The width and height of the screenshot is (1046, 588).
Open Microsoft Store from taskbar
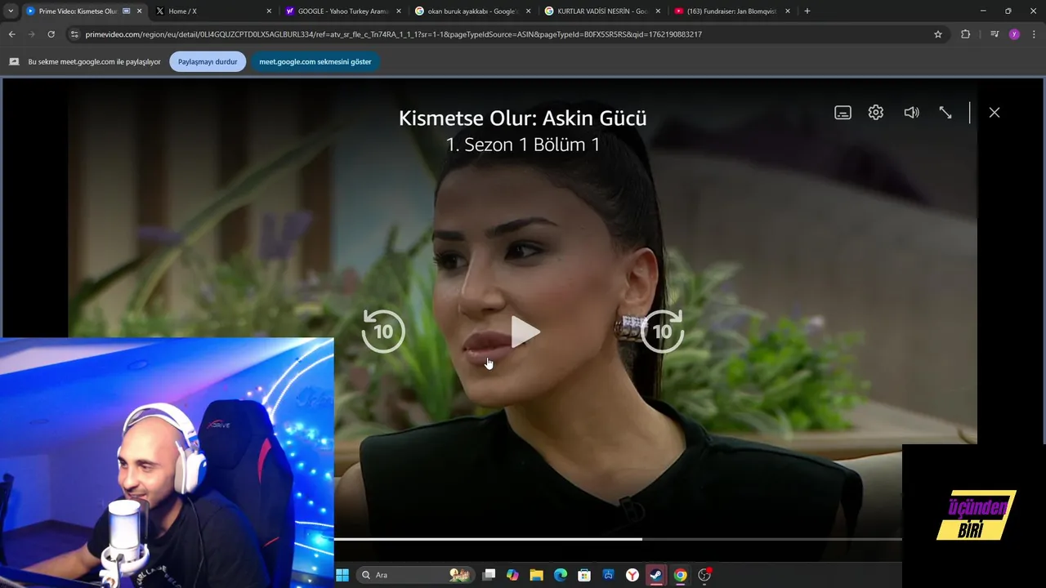pos(584,575)
